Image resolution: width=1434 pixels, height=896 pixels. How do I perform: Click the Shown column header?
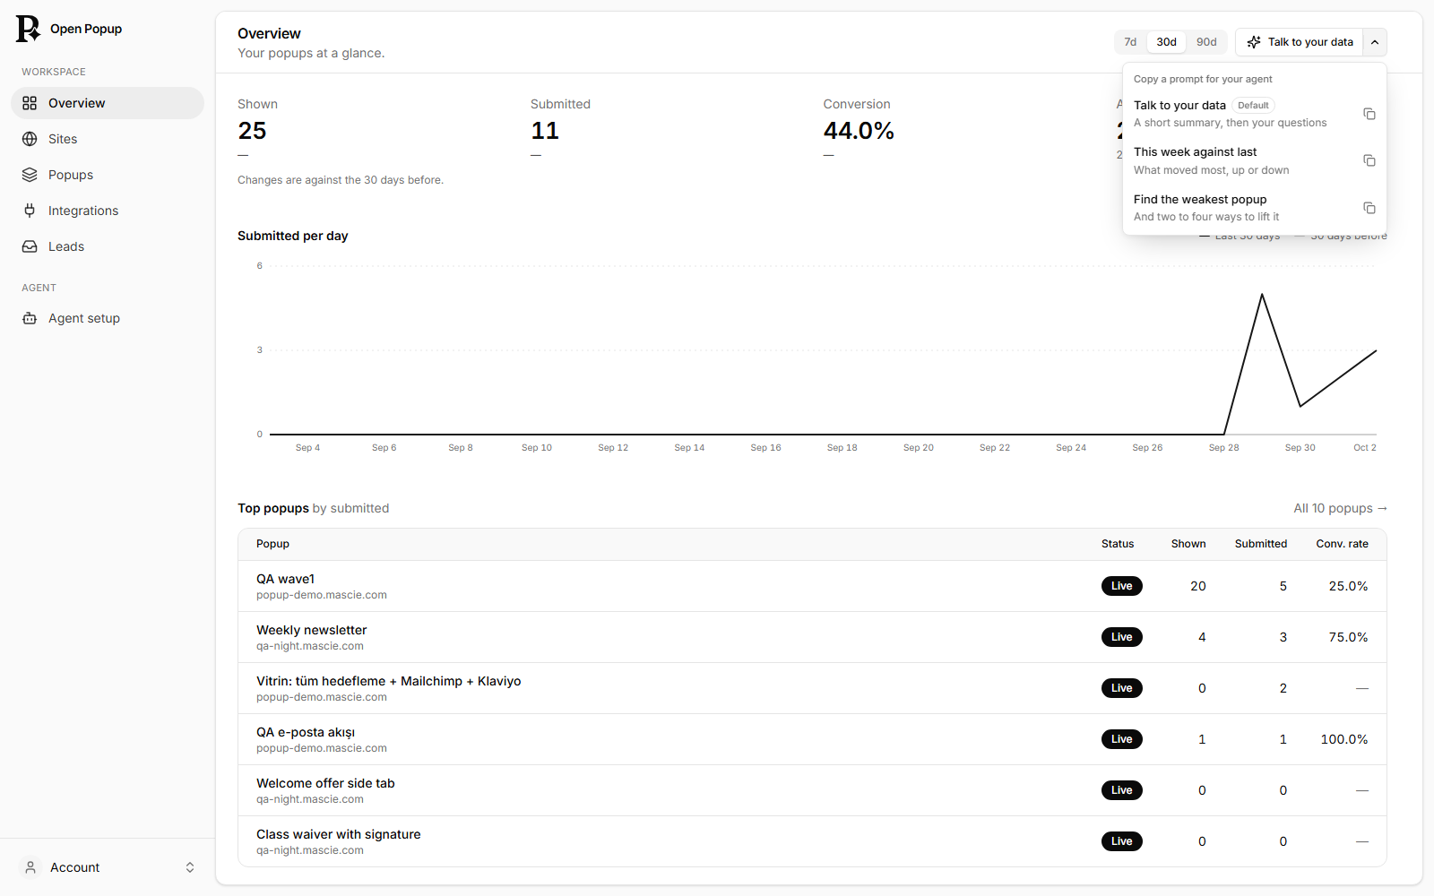pos(1188,544)
